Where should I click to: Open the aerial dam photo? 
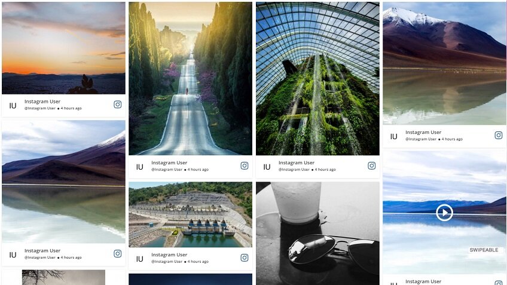191,214
